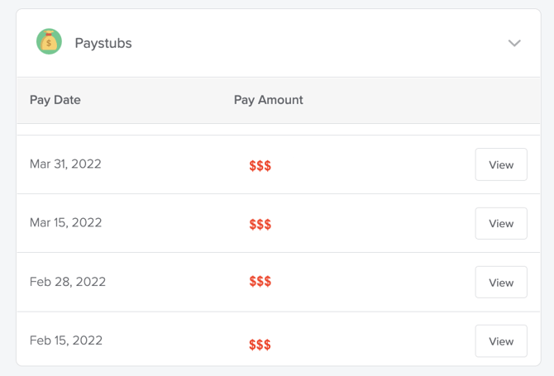Click the redacted amount for Mar 15
The width and height of the screenshot is (554, 376).
[261, 224]
